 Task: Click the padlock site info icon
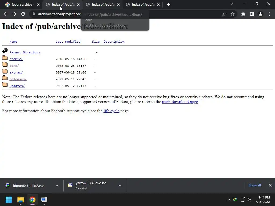click(x=34, y=14)
